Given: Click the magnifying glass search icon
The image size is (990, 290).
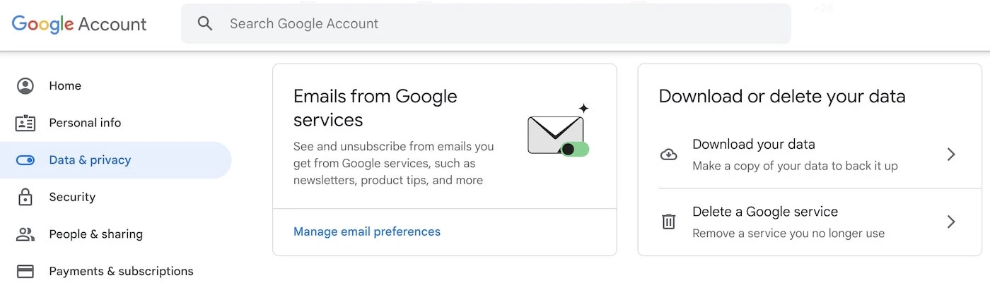Looking at the screenshot, I should coord(205,23).
